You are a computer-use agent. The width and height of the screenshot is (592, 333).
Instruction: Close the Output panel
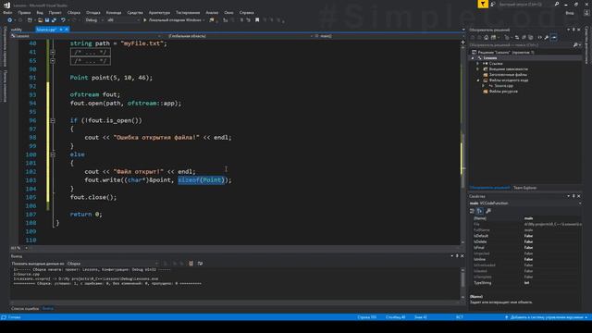[462, 256]
